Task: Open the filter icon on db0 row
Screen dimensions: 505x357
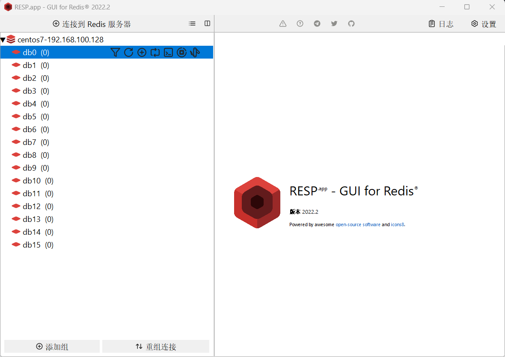Action: [x=115, y=53]
